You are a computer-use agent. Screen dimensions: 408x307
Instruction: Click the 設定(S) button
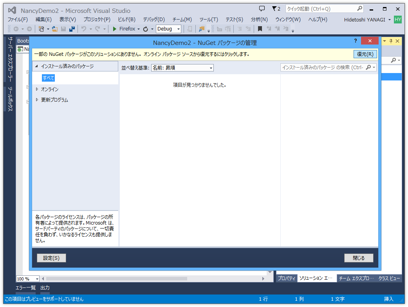51,258
